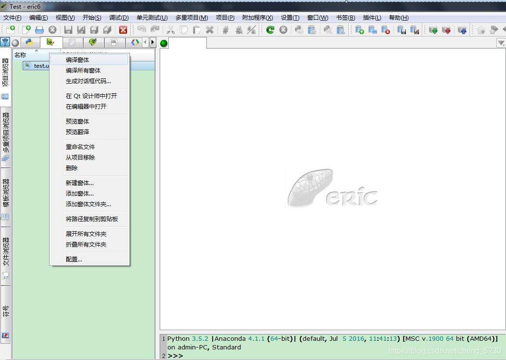506x360 pixels.
Task: Click the Open file folder icon
Action: (39, 30)
